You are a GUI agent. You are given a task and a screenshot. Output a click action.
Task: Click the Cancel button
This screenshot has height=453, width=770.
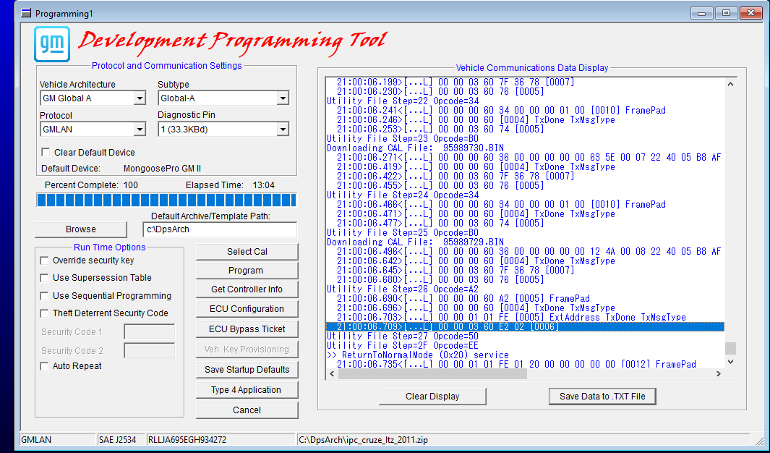click(x=247, y=410)
